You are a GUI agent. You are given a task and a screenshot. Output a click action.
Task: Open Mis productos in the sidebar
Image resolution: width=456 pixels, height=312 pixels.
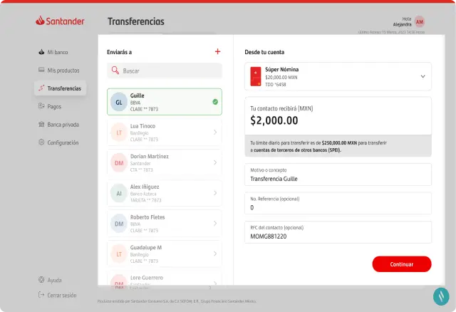[x=59, y=70]
